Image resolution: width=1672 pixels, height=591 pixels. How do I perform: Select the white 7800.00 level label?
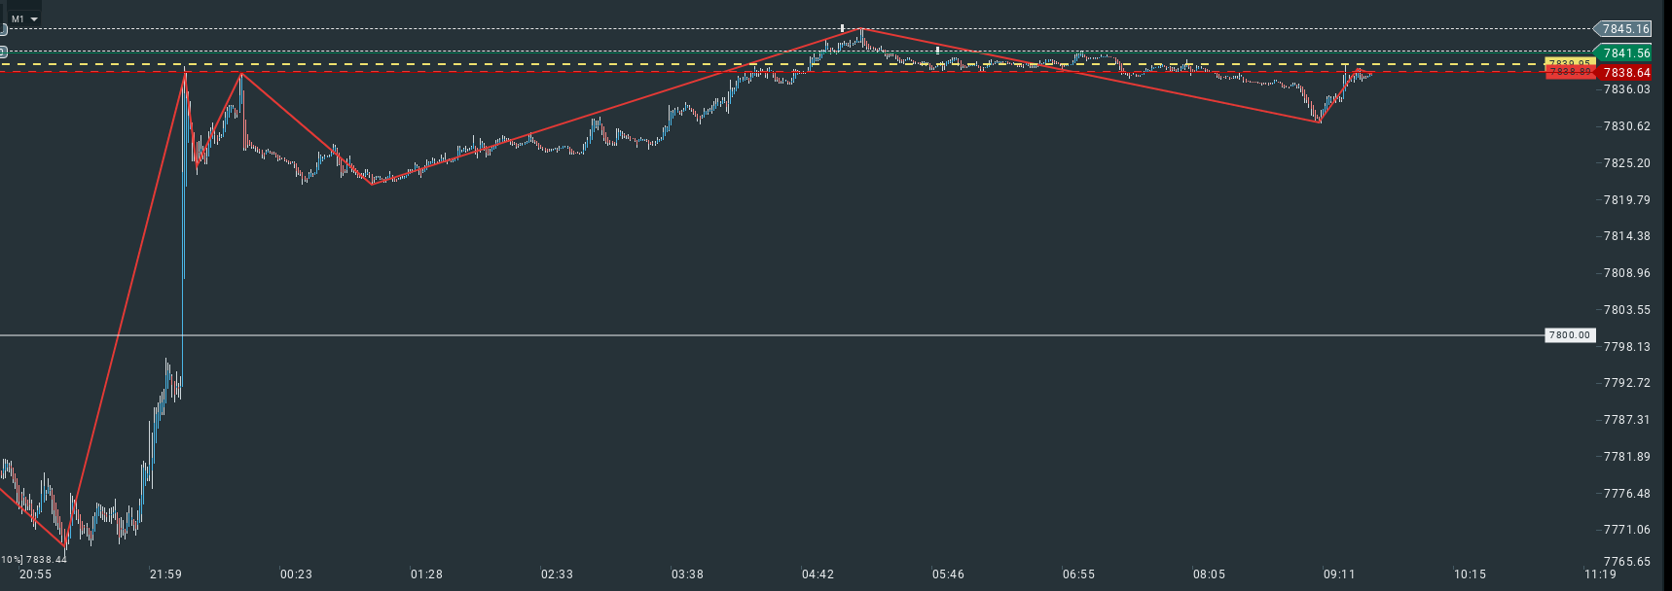tap(1569, 335)
